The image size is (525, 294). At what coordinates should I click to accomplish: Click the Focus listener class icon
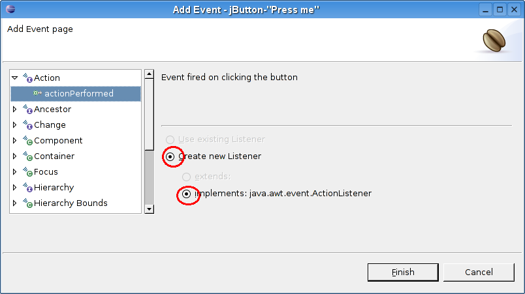click(x=27, y=172)
